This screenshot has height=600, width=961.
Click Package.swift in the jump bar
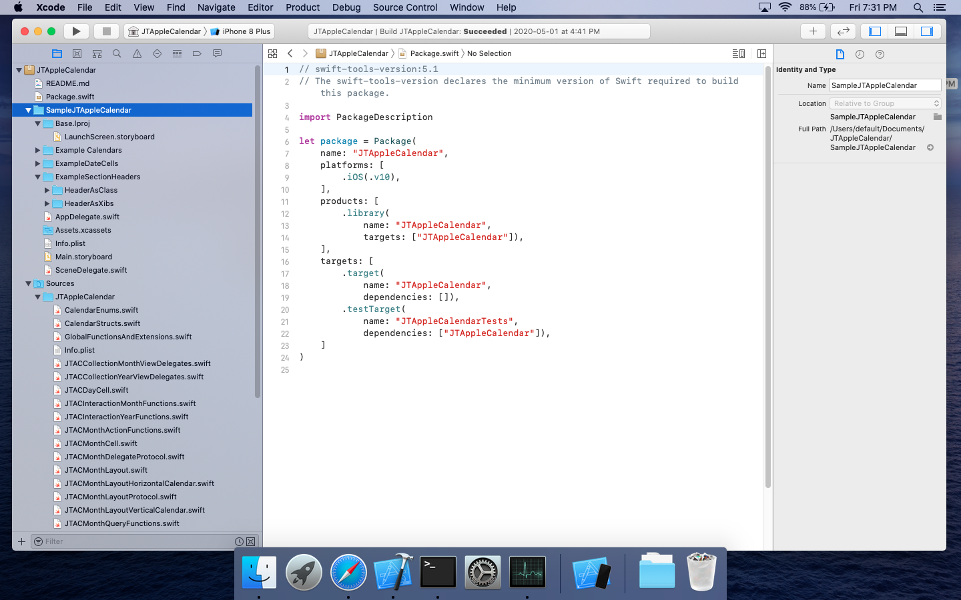428,53
